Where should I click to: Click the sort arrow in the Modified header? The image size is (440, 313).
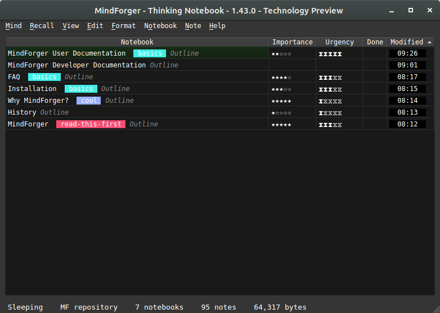(x=429, y=42)
